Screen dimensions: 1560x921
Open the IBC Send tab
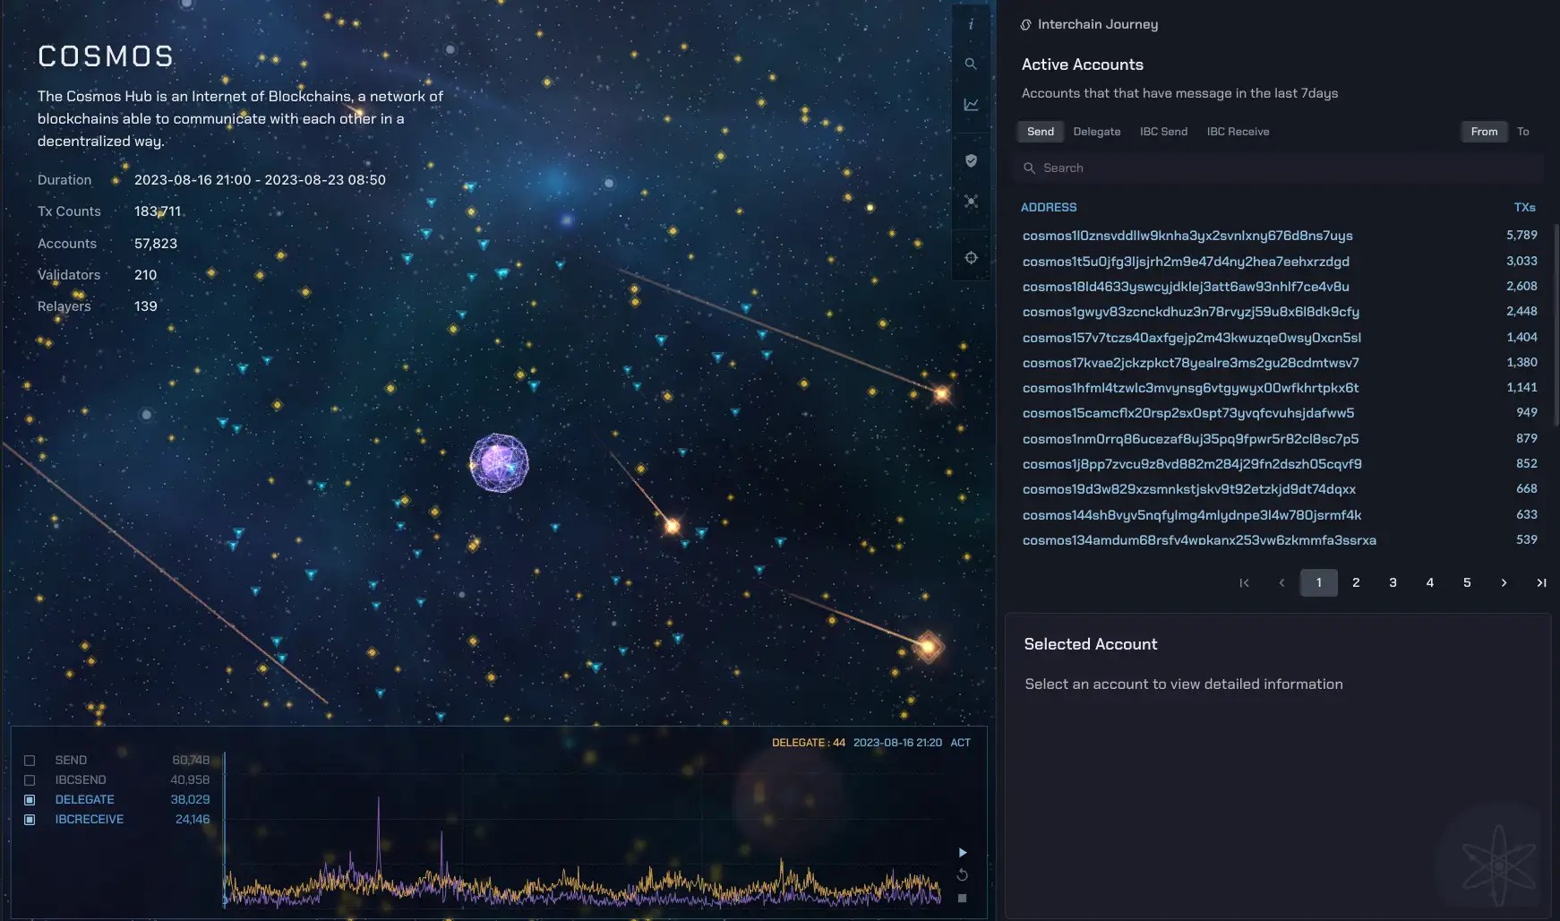pos(1163,132)
